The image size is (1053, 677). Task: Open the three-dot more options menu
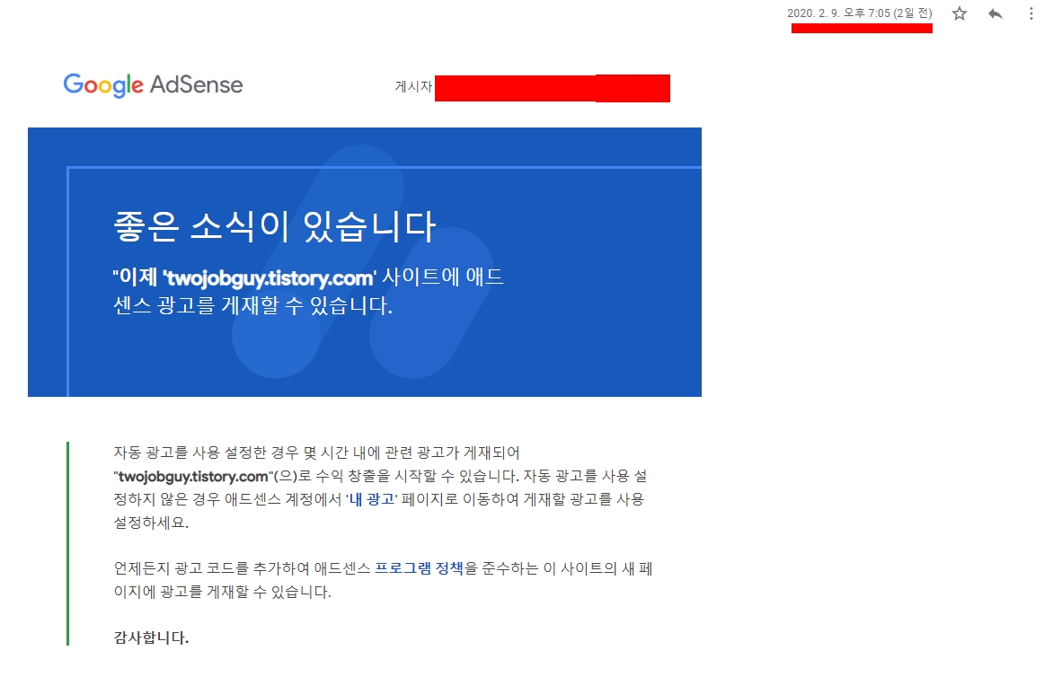1031,13
